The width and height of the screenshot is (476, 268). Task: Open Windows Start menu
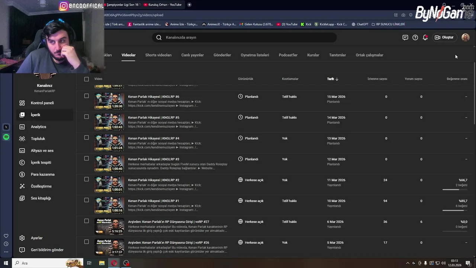pyautogui.click(x=6, y=263)
